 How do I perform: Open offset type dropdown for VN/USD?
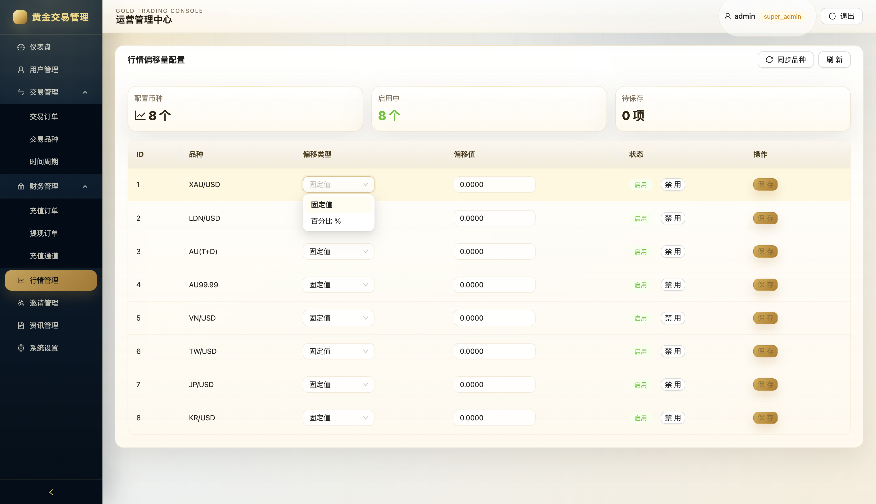pyautogui.click(x=339, y=318)
